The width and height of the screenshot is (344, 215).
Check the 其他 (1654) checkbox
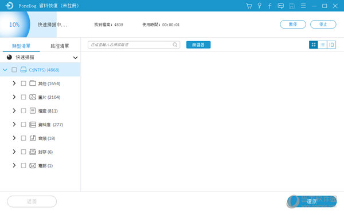(x=24, y=83)
